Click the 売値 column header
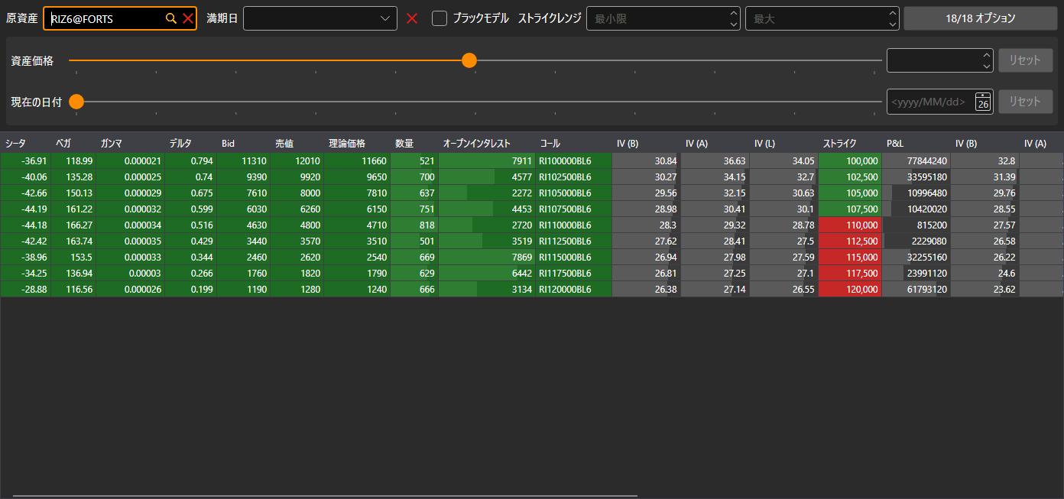1064x499 pixels. (x=297, y=143)
